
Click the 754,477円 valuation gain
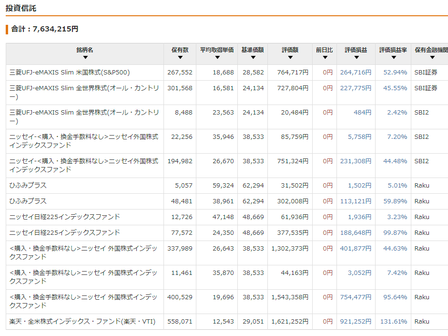(x=356, y=297)
